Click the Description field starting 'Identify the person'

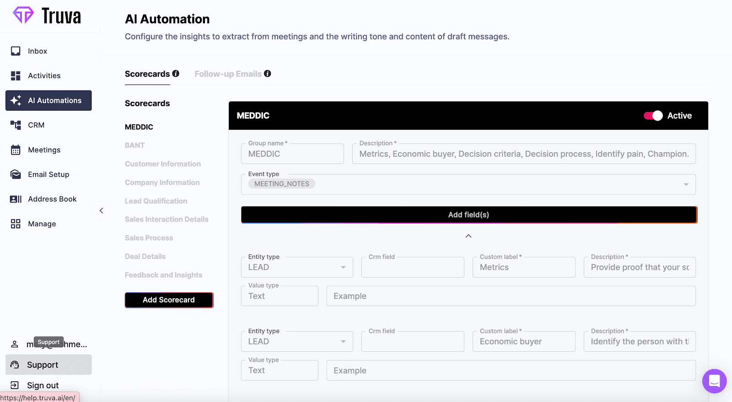pos(640,342)
